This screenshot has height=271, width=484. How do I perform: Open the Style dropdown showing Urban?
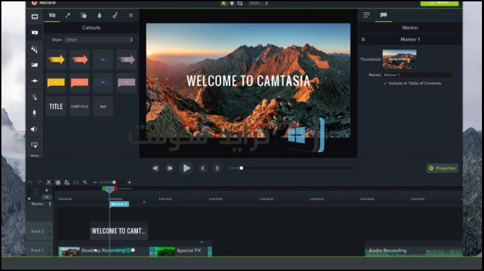[98, 39]
